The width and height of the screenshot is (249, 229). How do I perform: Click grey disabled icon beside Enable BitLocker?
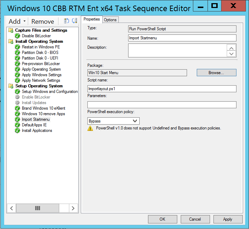coord(17,97)
